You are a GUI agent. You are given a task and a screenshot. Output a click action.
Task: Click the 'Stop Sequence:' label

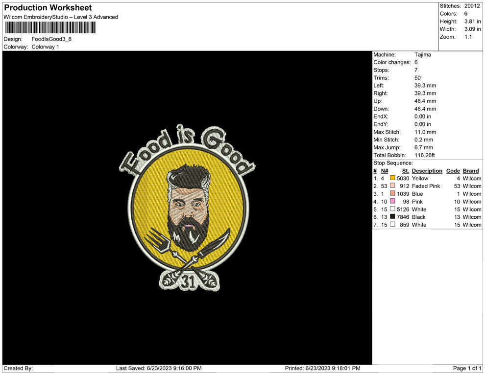coord(393,163)
